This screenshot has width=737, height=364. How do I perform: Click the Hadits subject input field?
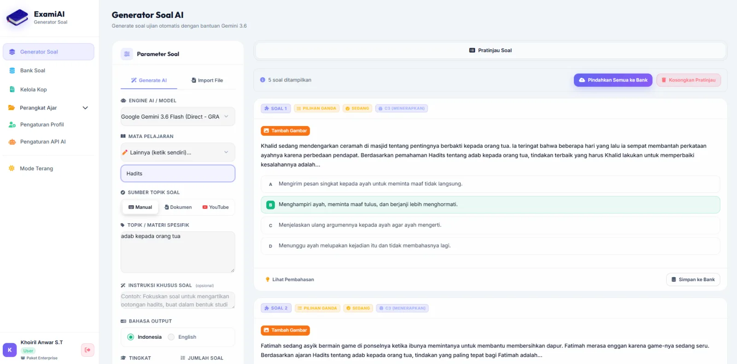coord(178,173)
